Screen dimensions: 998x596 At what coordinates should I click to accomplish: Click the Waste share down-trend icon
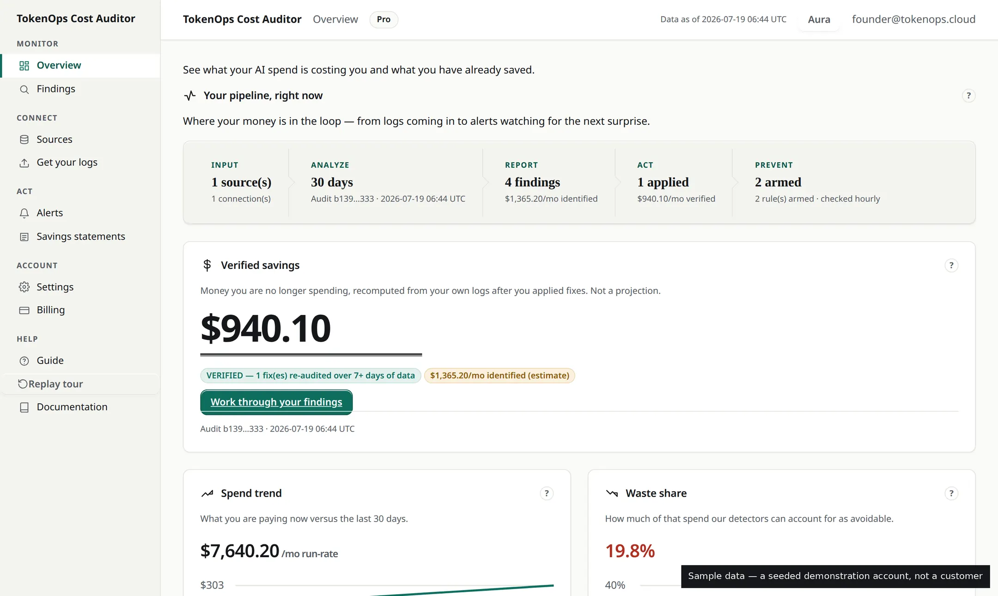(612, 493)
